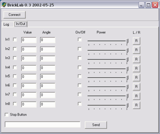This screenshot has width=160, height=134.
Task: Enable the In1 input checkbox
Action: 15,40
